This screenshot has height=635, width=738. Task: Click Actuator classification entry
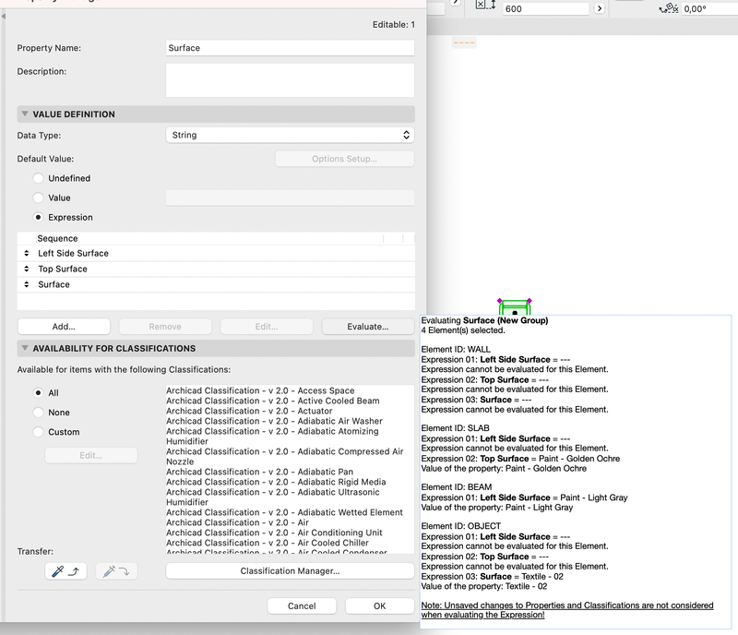(x=249, y=411)
